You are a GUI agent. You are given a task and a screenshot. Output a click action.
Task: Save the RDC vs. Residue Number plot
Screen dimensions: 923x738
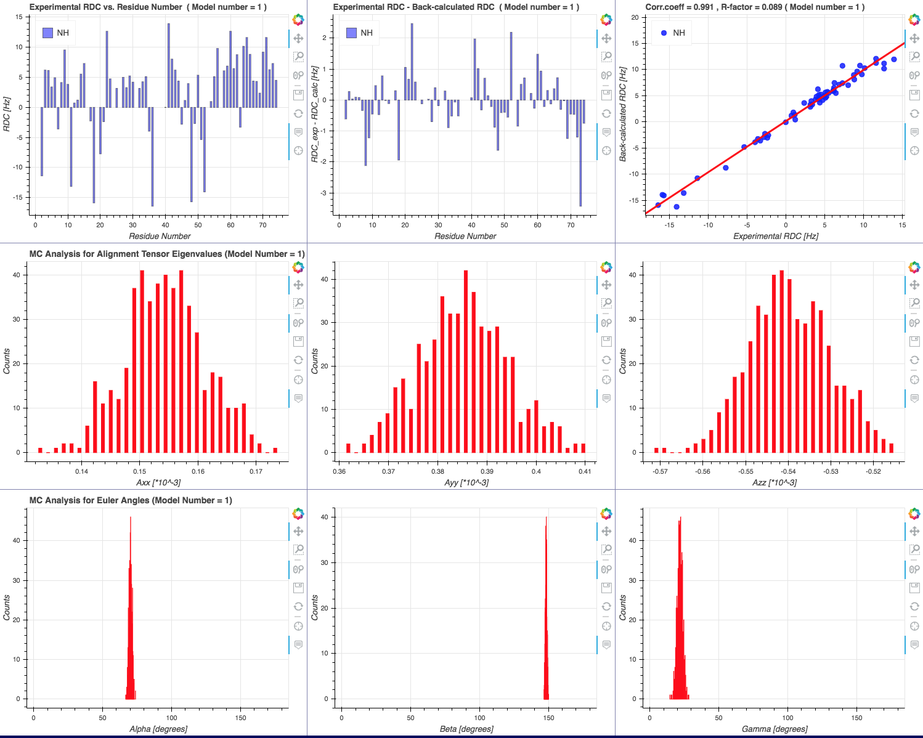pyautogui.click(x=298, y=94)
